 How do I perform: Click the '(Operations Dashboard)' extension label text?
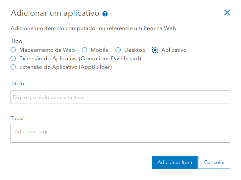[x=80, y=59]
